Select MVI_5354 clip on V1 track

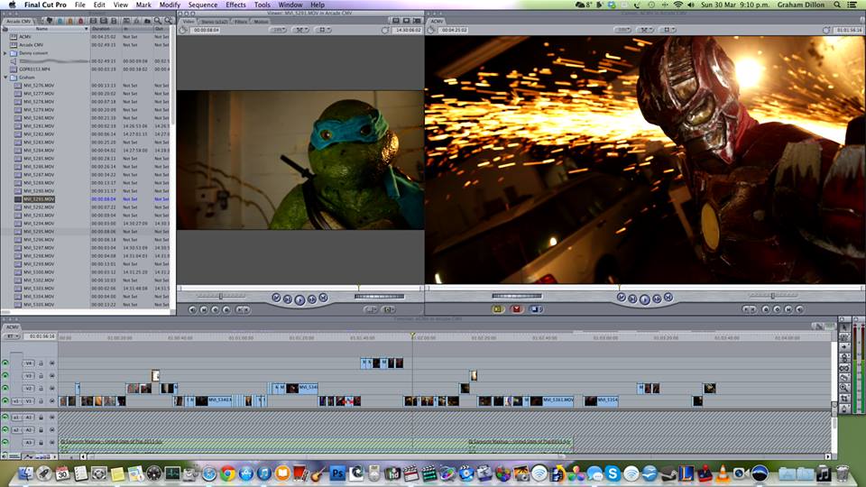(601, 400)
